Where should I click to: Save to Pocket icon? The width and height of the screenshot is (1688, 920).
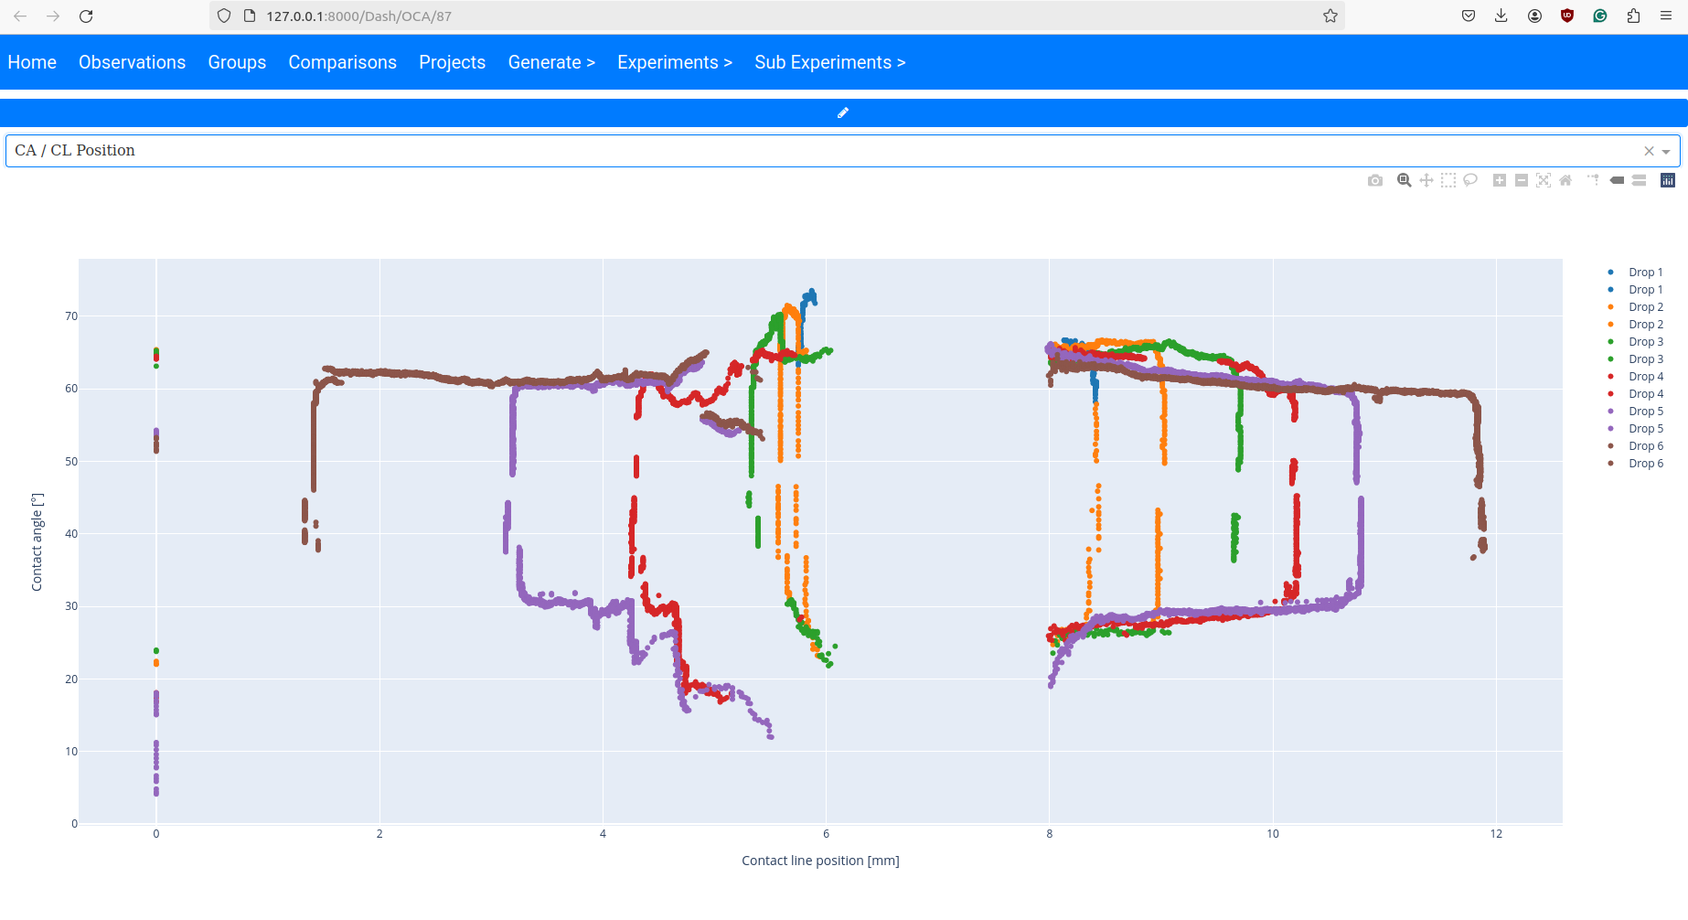[x=1469, y=16]
